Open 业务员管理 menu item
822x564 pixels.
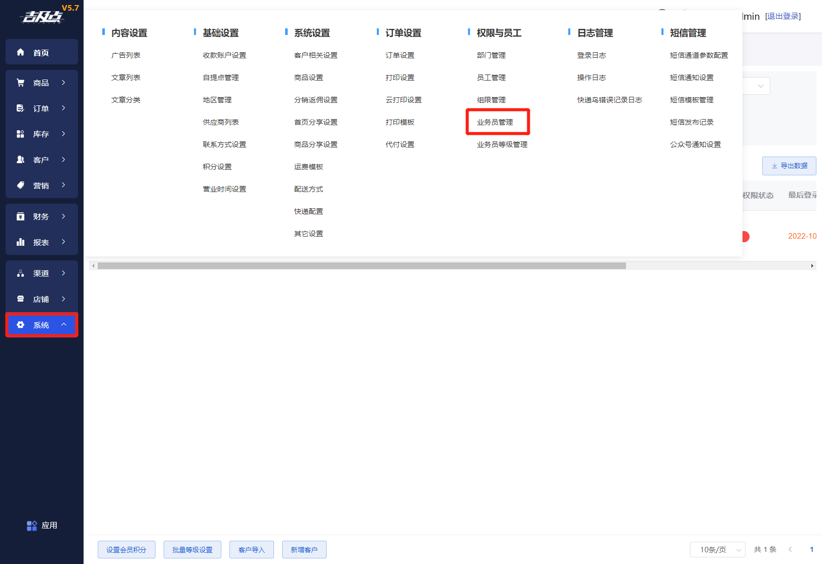point(495,122)
